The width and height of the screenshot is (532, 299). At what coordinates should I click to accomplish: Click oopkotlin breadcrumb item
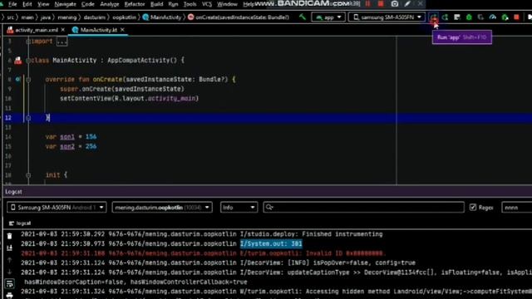124,17
